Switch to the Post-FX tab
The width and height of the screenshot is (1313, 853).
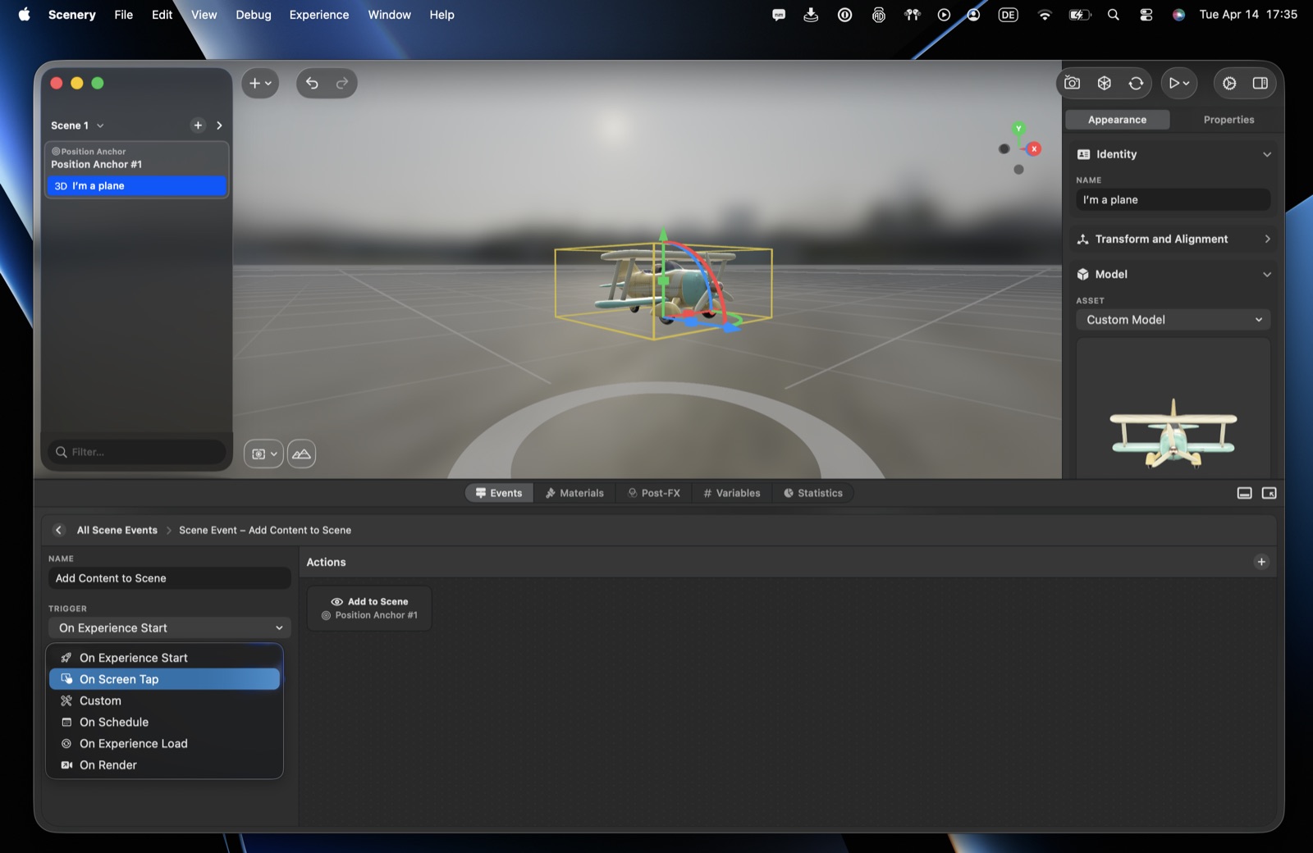tap(654, 493)
